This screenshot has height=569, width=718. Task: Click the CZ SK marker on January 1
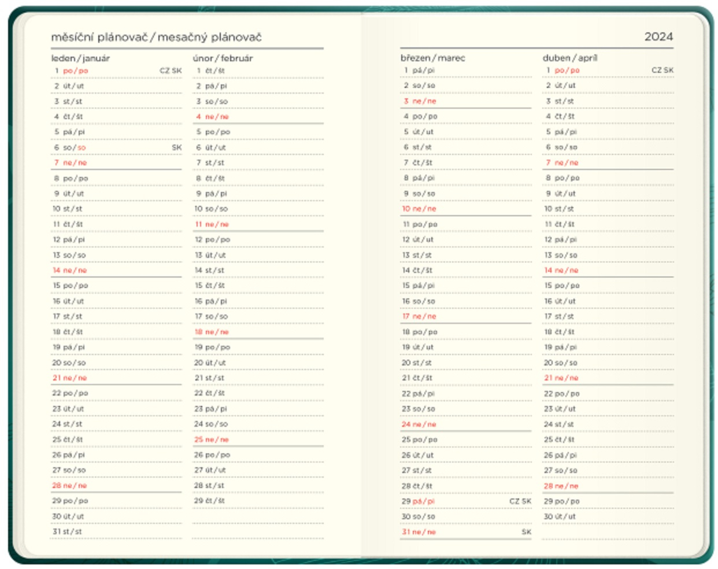pos(171,71)
